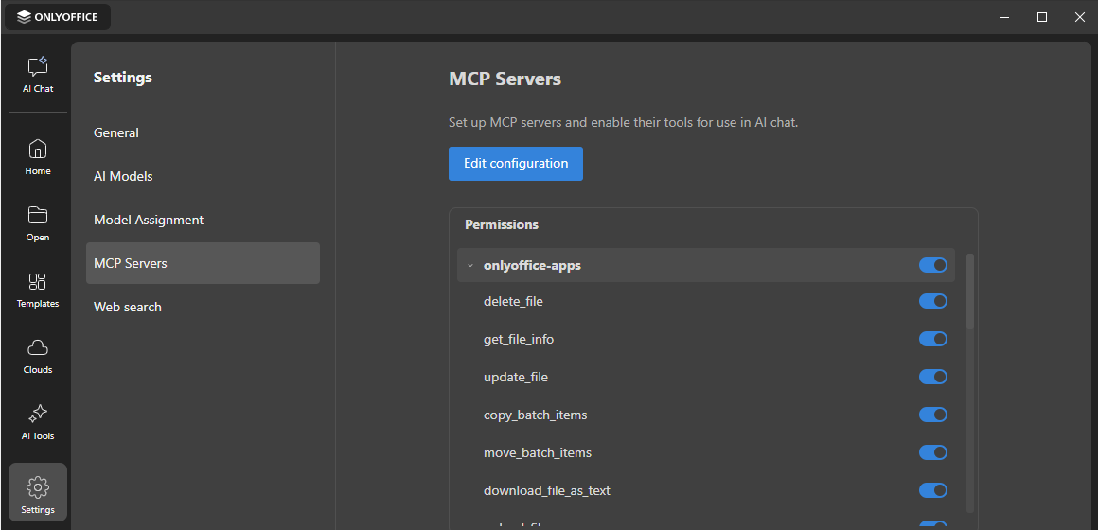Image resolution: width=1098 pixels, height=530 pixels.
Task: Click the delete_file label
Action: coord(513,302)
